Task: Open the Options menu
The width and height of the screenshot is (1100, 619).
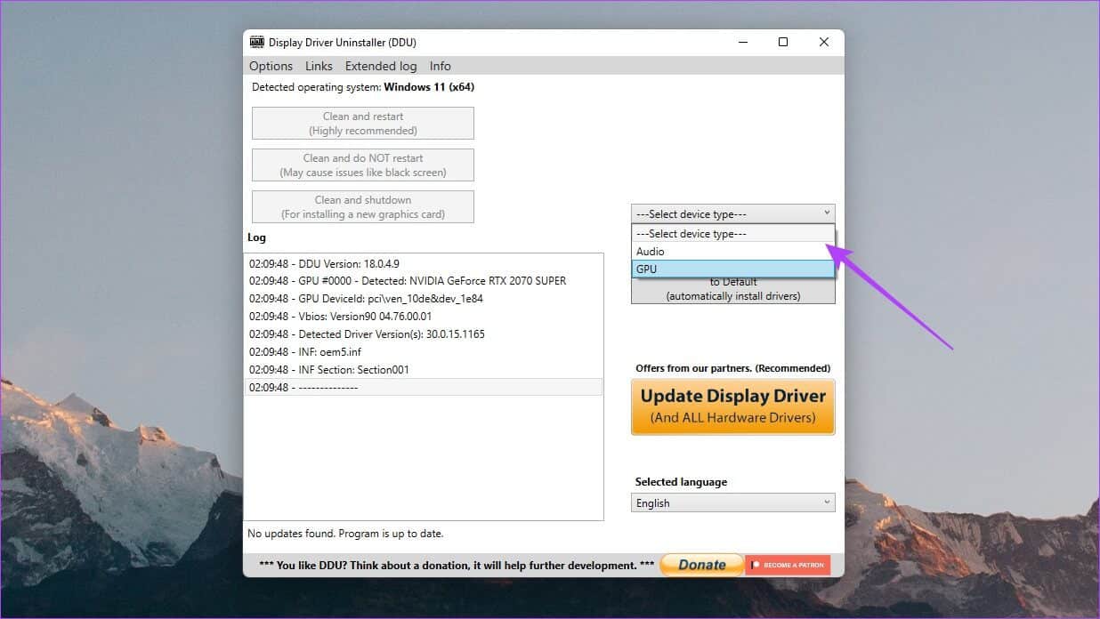Action: (x=271, y=66)
